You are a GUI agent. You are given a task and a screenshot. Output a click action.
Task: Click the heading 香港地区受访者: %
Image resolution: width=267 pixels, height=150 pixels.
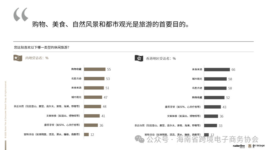161,59
